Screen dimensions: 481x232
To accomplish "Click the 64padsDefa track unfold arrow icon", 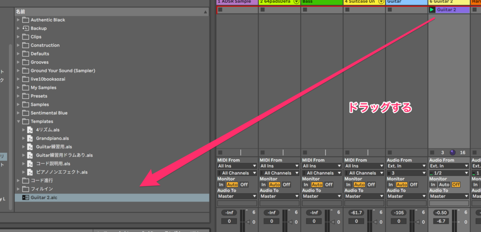I will (296, 2).
